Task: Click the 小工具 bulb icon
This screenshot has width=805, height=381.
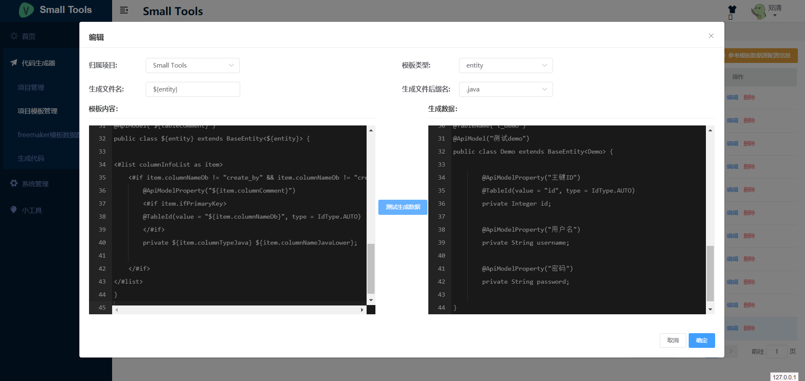Action: pos(14,210)
